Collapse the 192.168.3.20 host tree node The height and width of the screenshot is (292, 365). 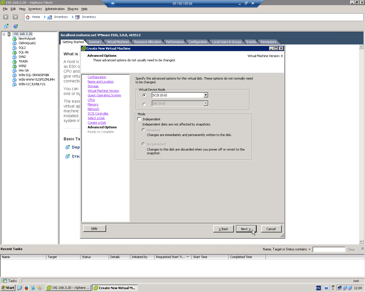[4, 34]
